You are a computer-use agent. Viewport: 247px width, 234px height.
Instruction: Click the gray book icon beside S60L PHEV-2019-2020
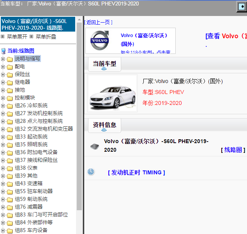coord(95,146)
